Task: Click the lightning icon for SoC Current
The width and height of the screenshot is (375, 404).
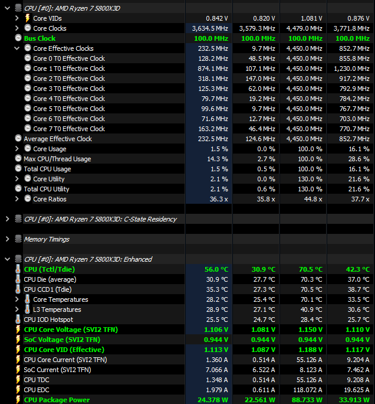Action: pyautogui.click(x=18, y=370)
